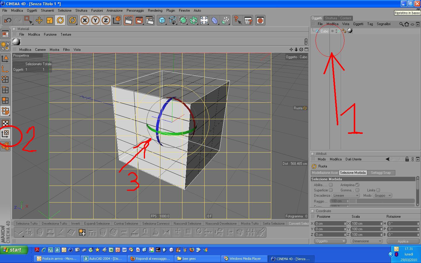Select the Move tool
This screenshot has height=263, width=421.
pyautogui.click(x=39, y=20)
